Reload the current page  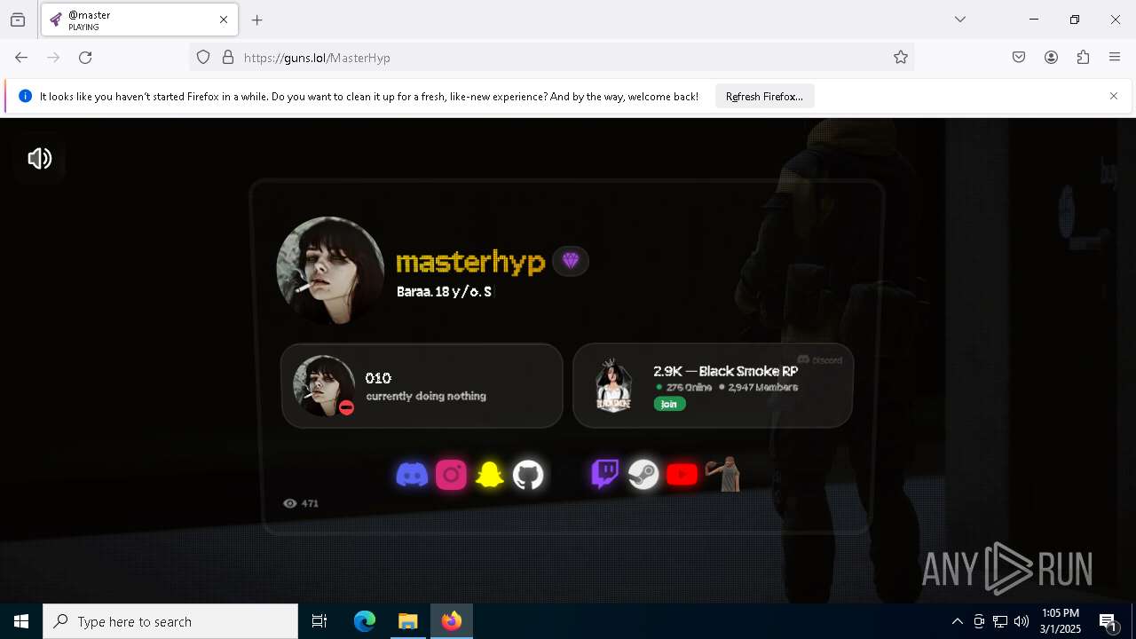click(85, 58)
